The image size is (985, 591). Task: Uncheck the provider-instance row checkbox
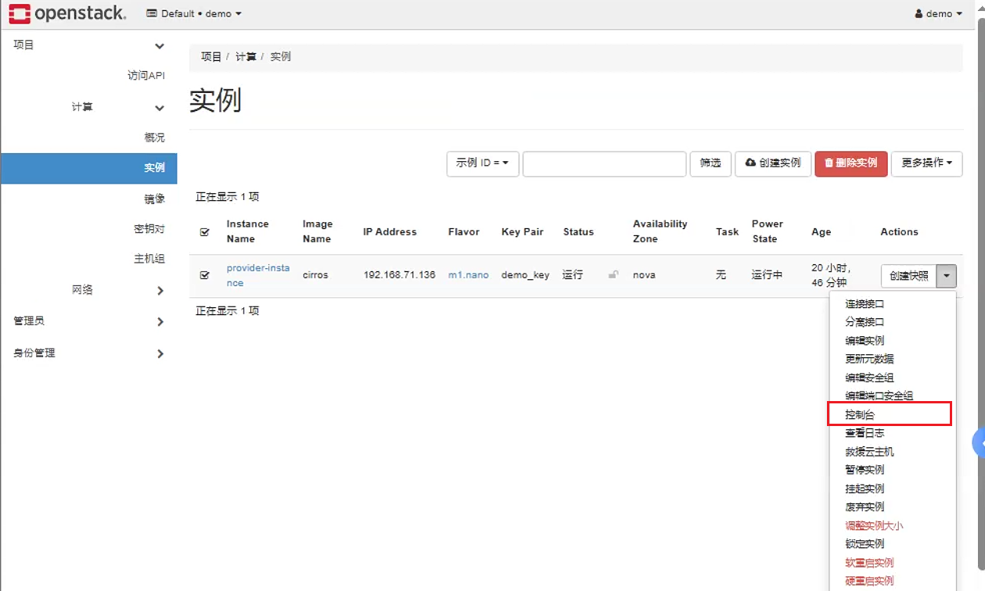205,275
